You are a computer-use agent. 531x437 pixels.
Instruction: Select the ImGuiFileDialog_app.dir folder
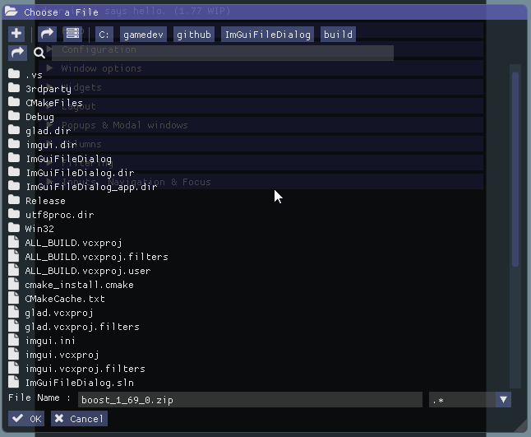pyautogui.click(x=91, y=187)
